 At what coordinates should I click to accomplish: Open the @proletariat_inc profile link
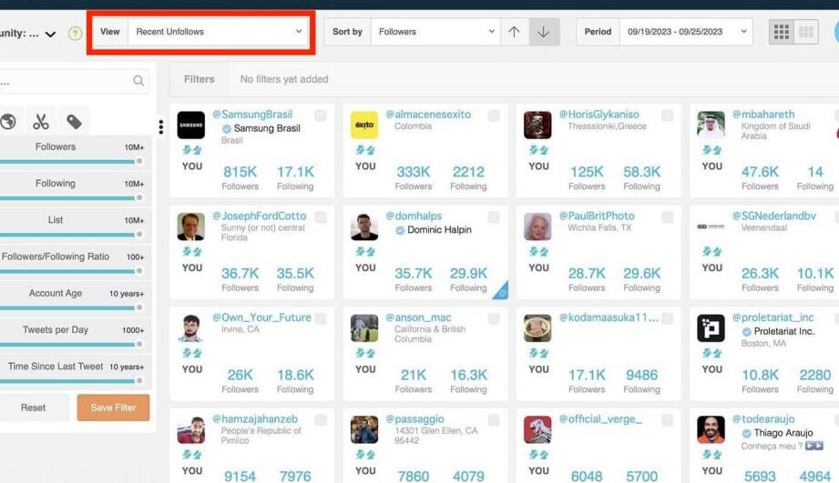(x=773, y=317)
